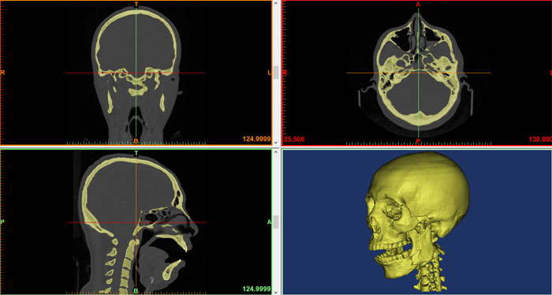552x295 pixels.
Task: Click the 'P' label at bottom of axial view
Action: (418, 141)
